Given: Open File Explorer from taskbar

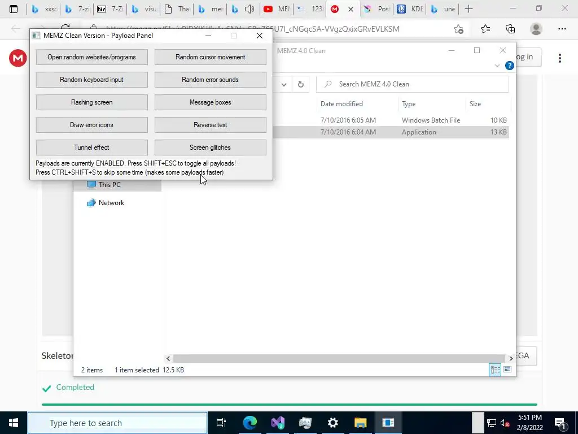Looking at the screenshot, I should [360, 423].
